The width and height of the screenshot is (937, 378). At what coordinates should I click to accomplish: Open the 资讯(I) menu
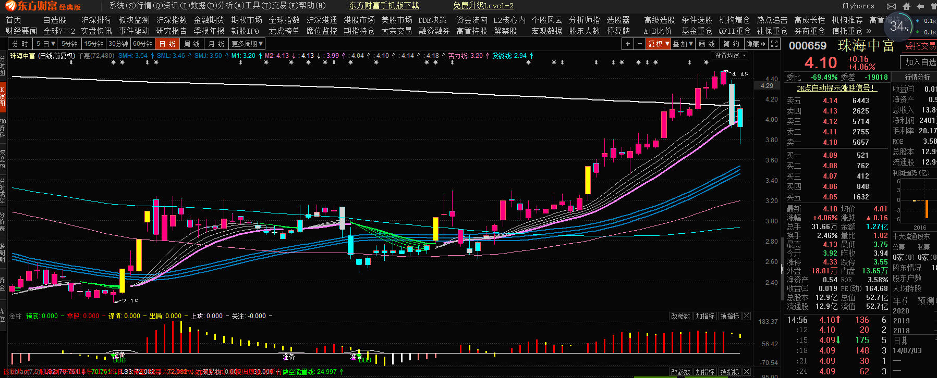[x=176, y=6]
